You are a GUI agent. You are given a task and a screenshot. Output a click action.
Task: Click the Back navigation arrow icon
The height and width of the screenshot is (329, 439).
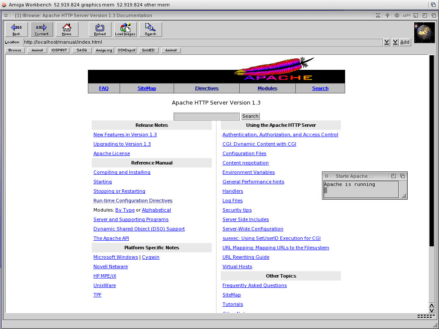16,29
